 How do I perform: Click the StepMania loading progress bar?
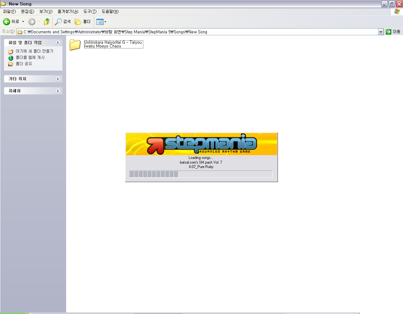coord(201,174)
